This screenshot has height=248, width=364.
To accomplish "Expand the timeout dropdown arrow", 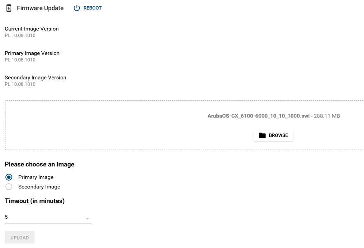I will [87, 219].
